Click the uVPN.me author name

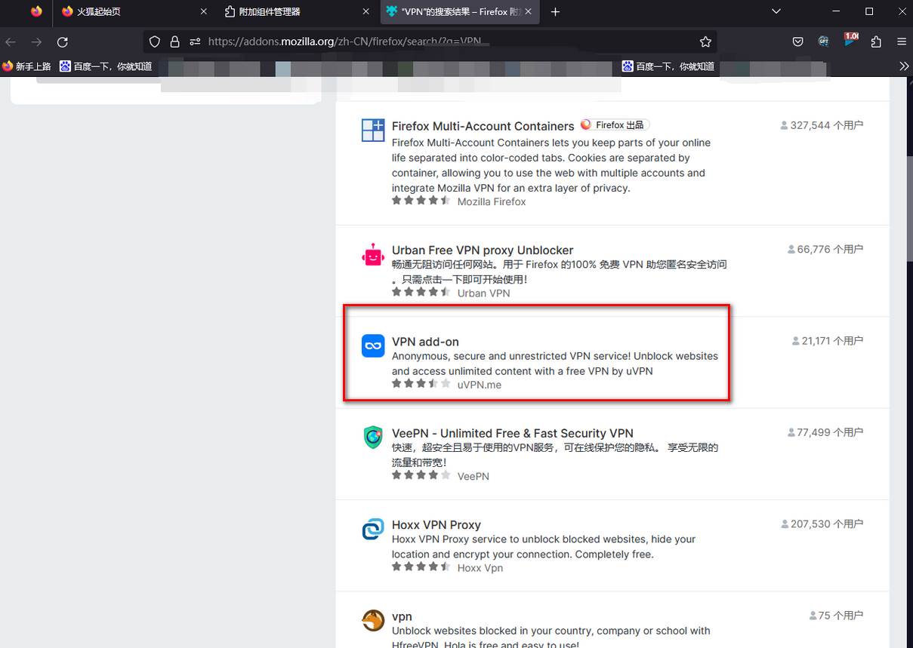(480, 385)
